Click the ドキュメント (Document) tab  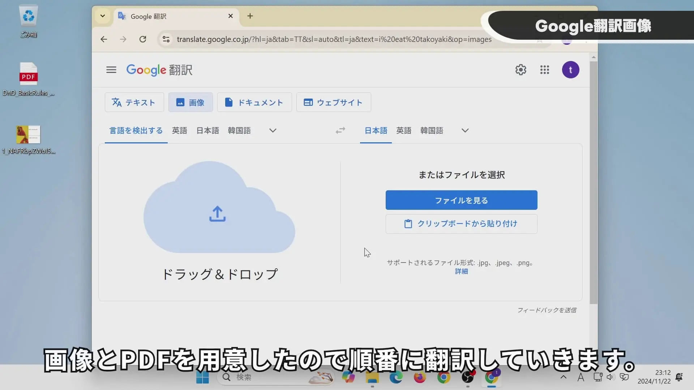(254, 102)
